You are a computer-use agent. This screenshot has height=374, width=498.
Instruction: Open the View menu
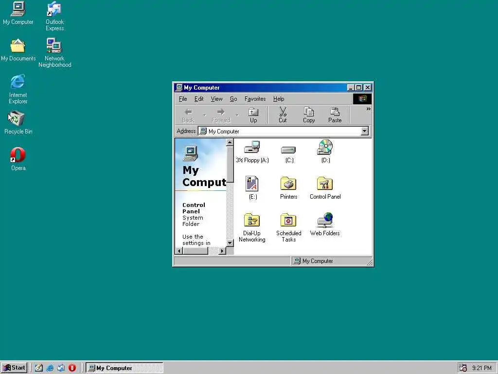point(216,99)
